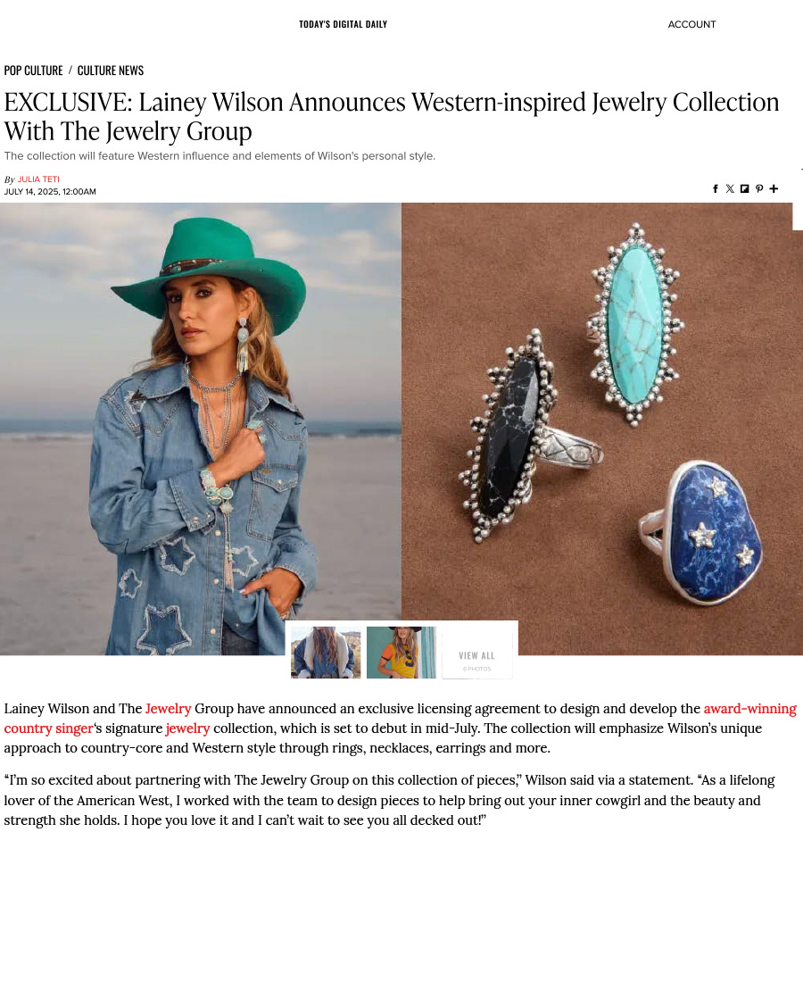Share article to Flipboard icon

point(744,188)
